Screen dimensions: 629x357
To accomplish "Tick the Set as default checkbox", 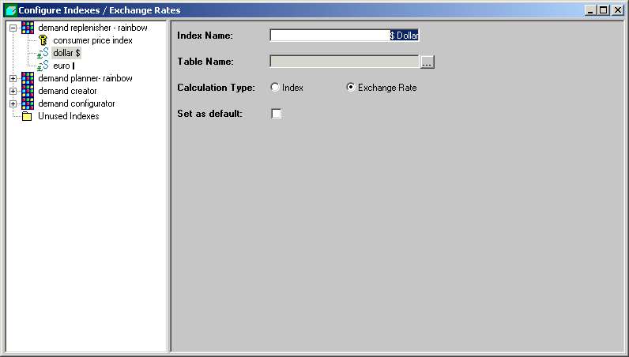I will 277,114.
